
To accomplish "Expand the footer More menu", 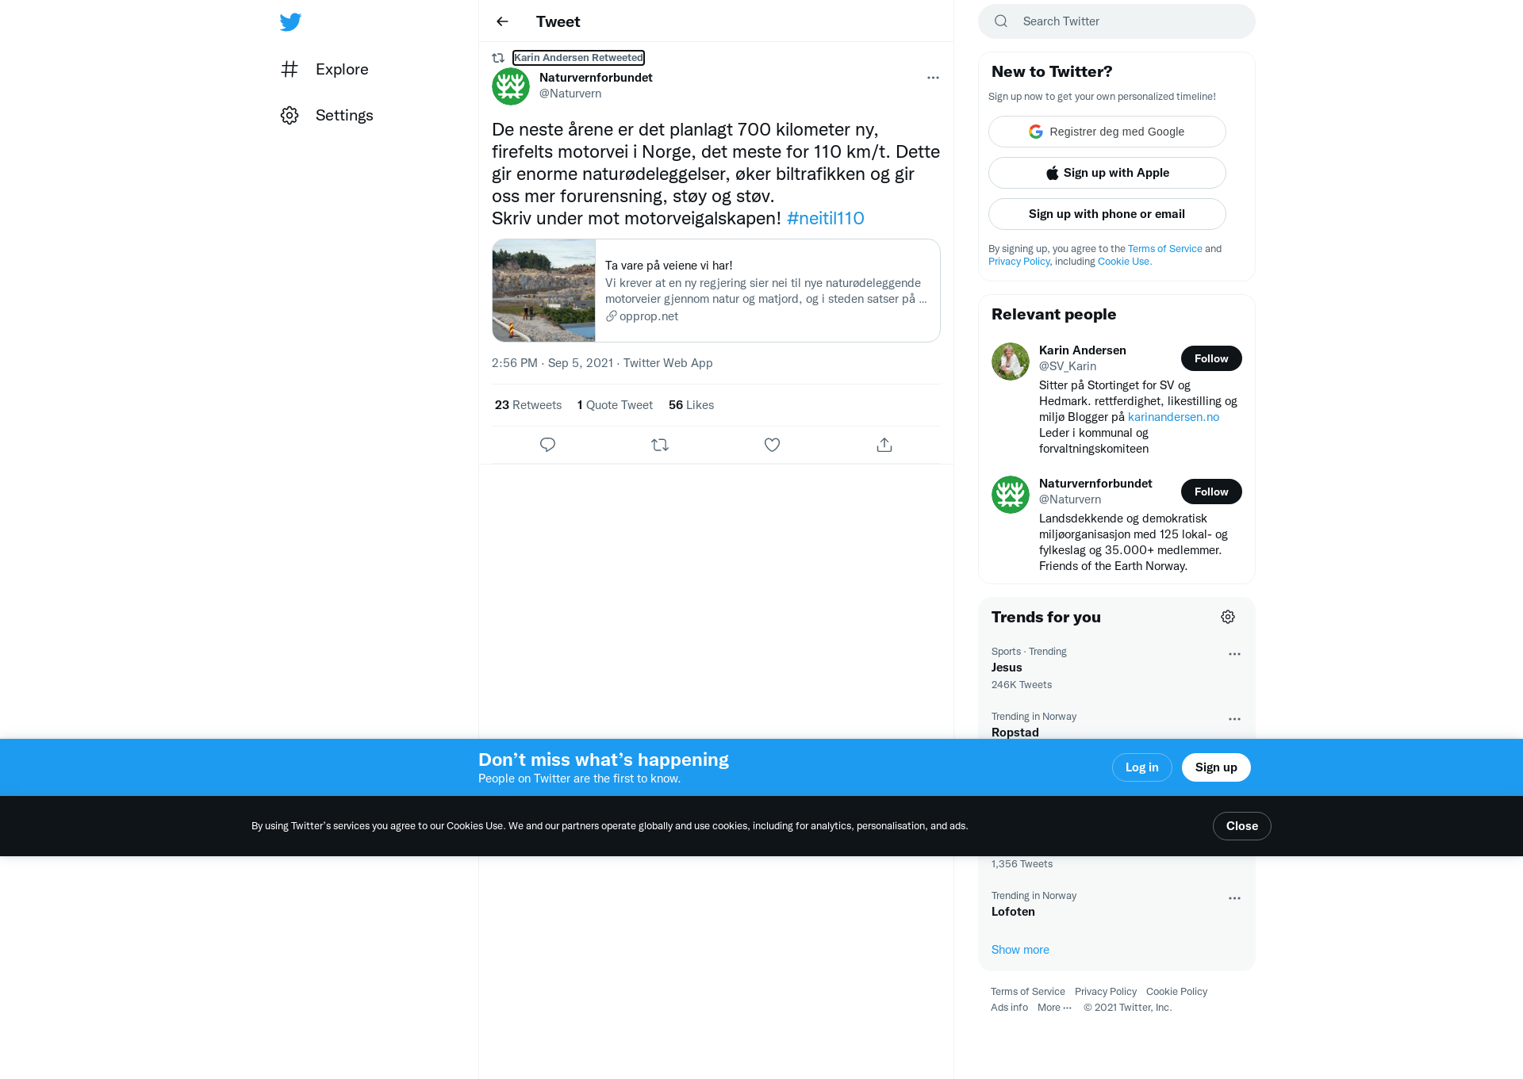I will pos(1055,1008).
